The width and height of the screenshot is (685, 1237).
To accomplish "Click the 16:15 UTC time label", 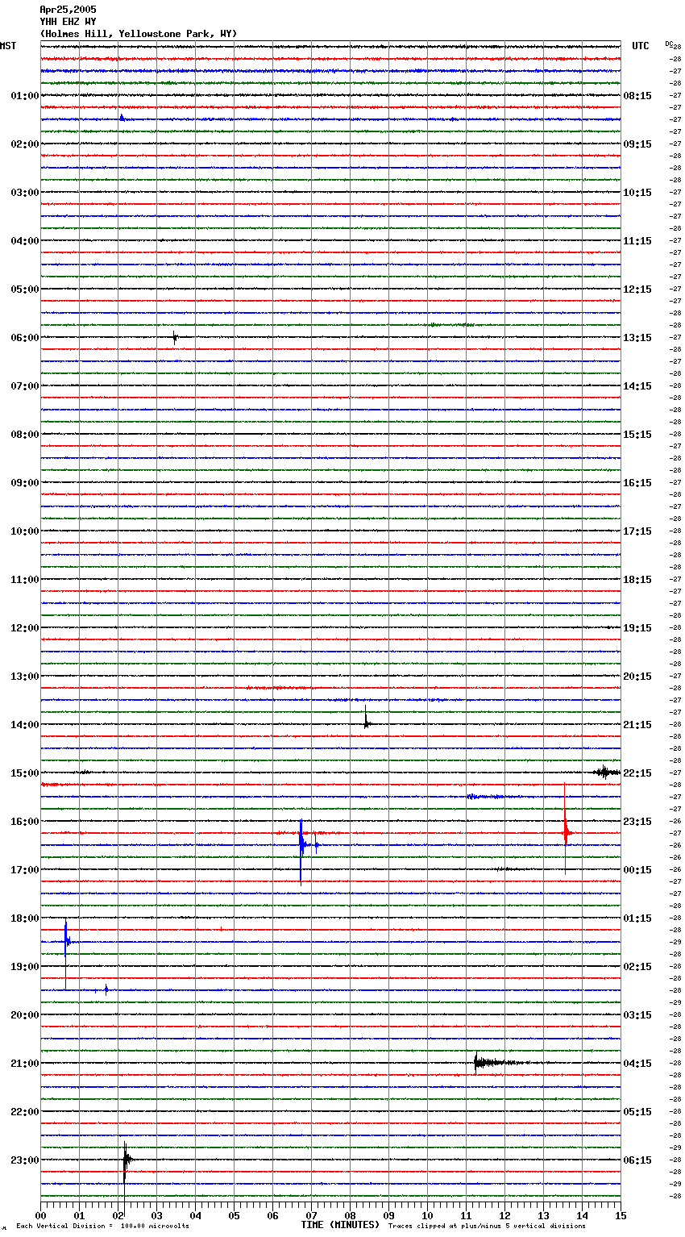I will click(637, 483).
